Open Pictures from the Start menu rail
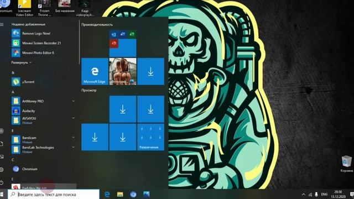The image size is (354, 199). pyautogui.click(x=2, y=156)
